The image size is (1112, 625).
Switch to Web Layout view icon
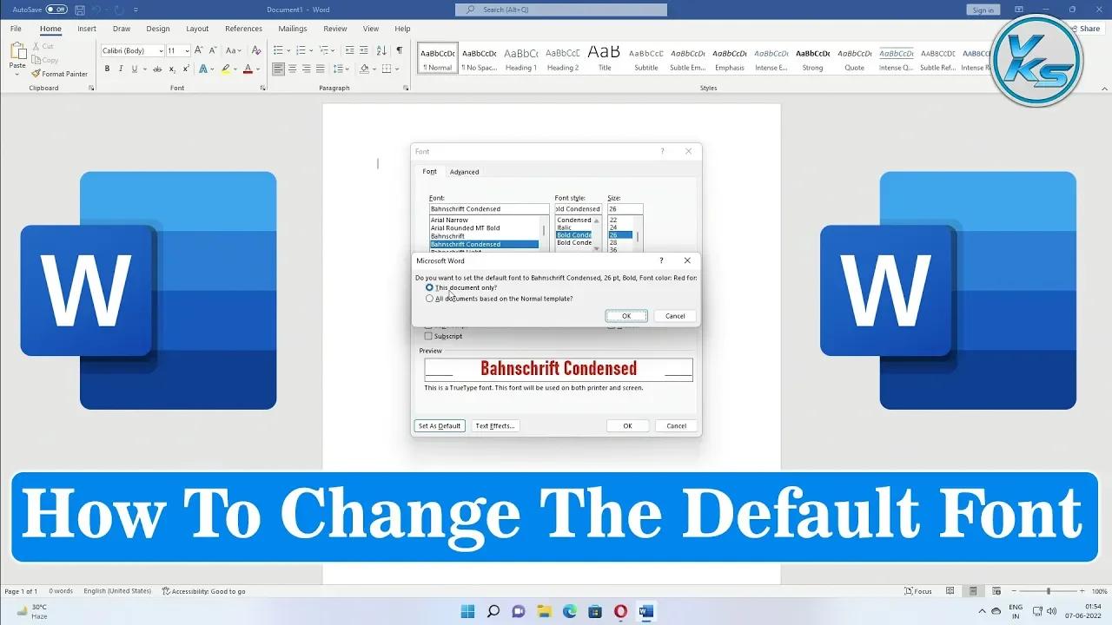pos(996,591)
